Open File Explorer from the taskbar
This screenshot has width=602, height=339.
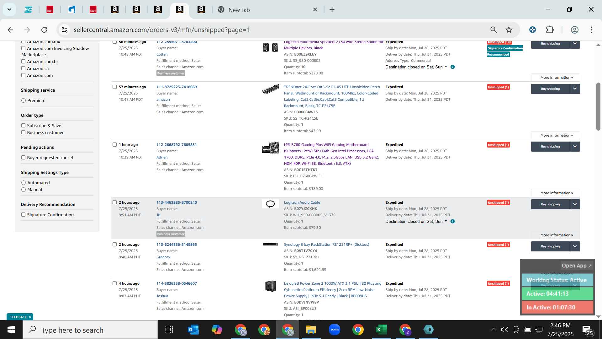[x=311, y=330]
